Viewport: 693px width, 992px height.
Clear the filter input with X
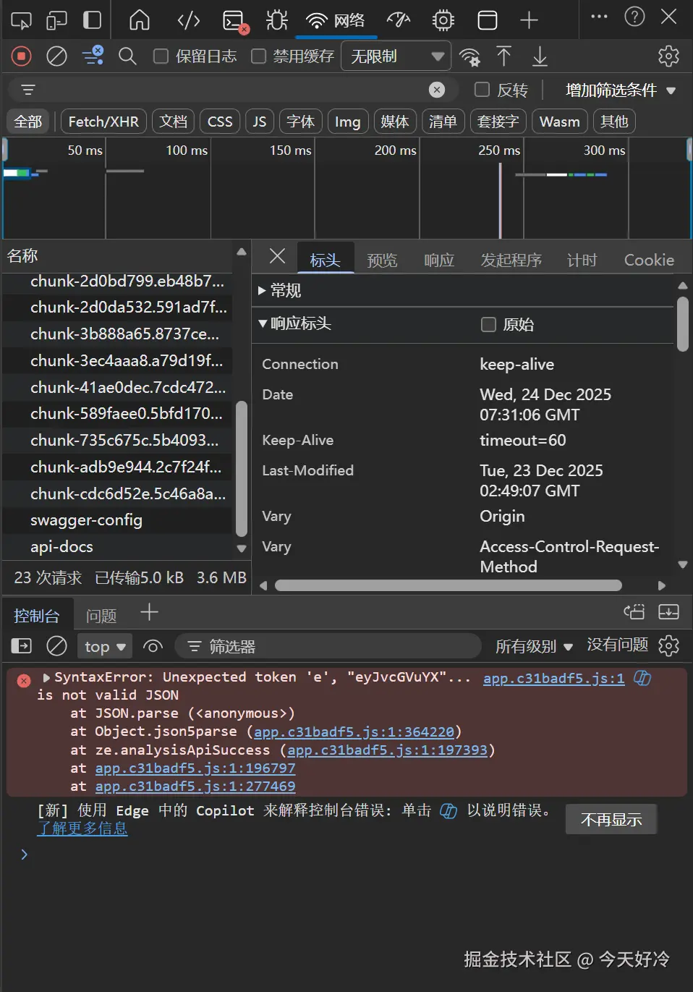[437, 90]
